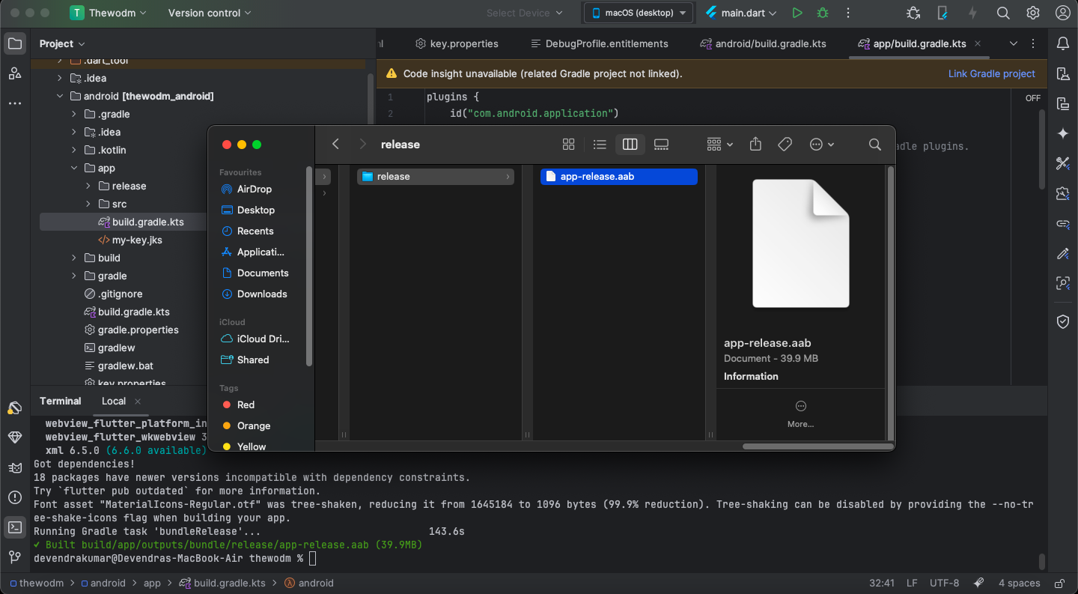Open macOS (desktop) device selector
1078x594 pixels.
coord(639,13)
